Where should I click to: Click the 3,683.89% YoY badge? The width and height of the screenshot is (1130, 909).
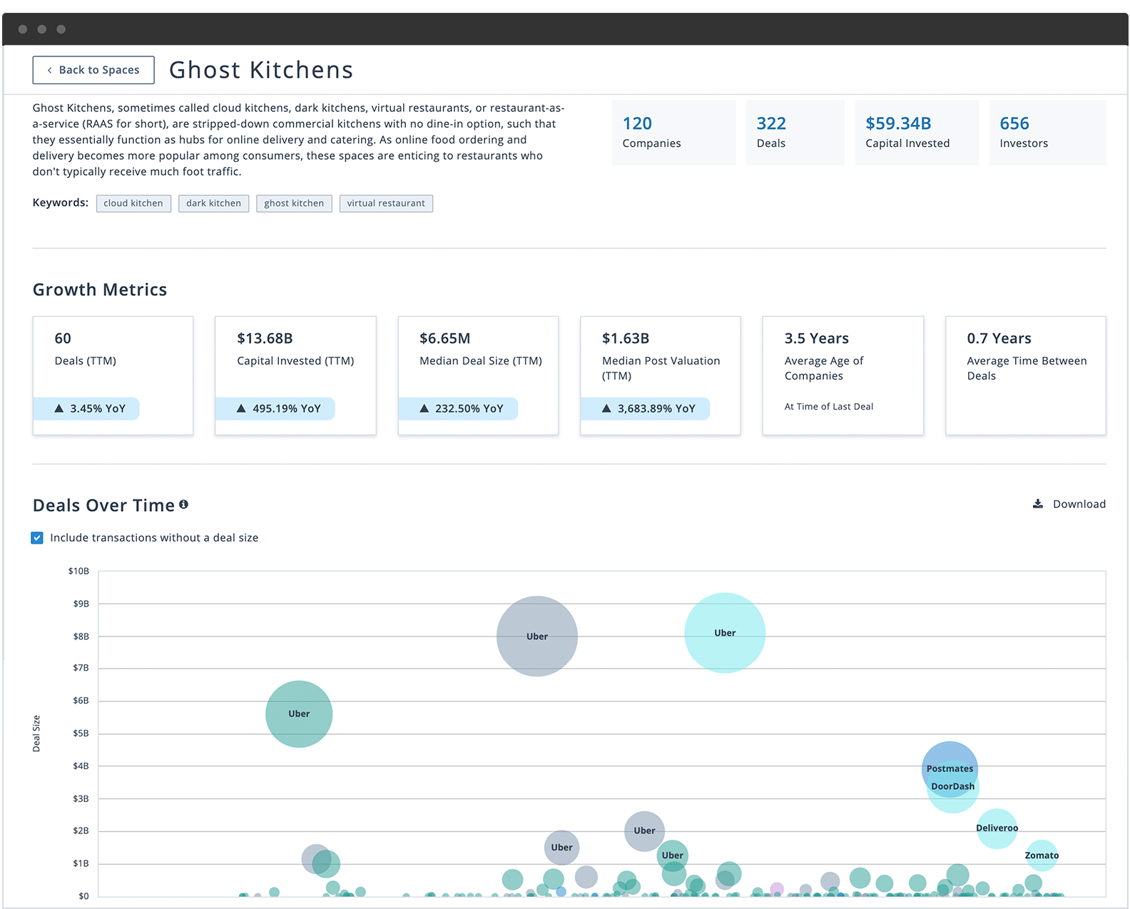(x=646, y=409)
